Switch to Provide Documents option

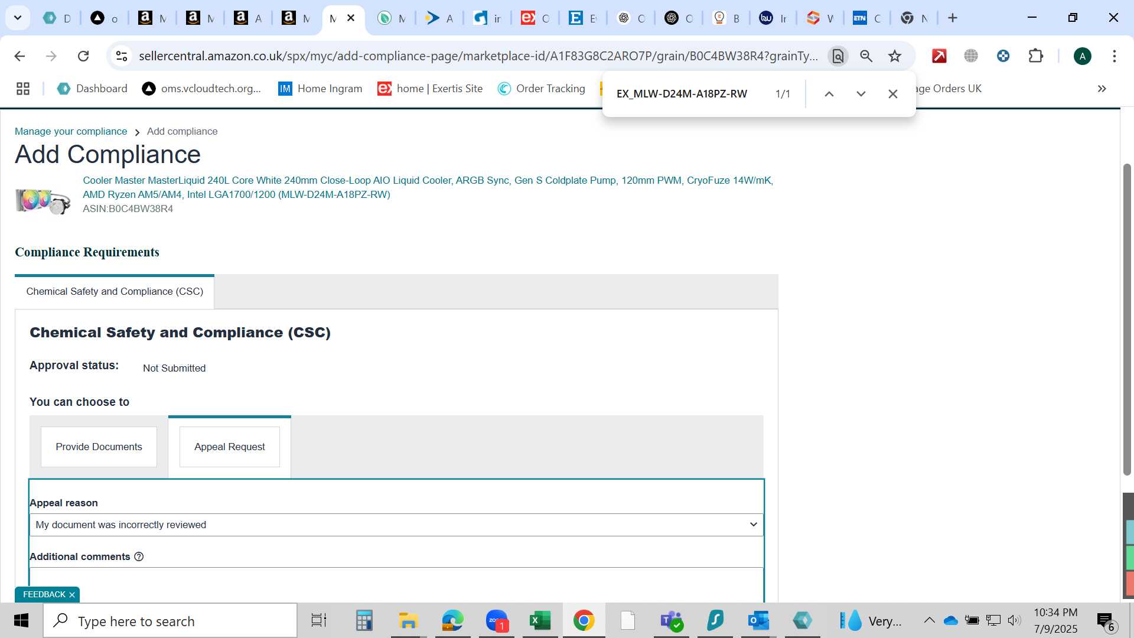[x=99, y=447]
